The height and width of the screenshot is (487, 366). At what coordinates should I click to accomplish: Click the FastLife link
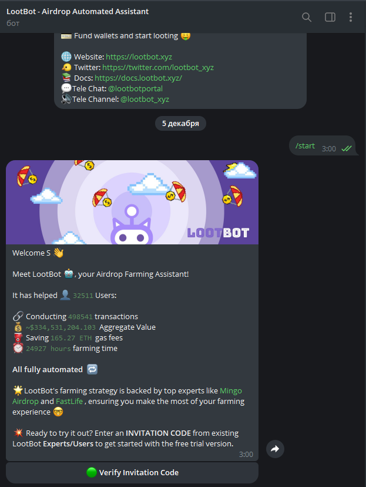pos(69,401)
